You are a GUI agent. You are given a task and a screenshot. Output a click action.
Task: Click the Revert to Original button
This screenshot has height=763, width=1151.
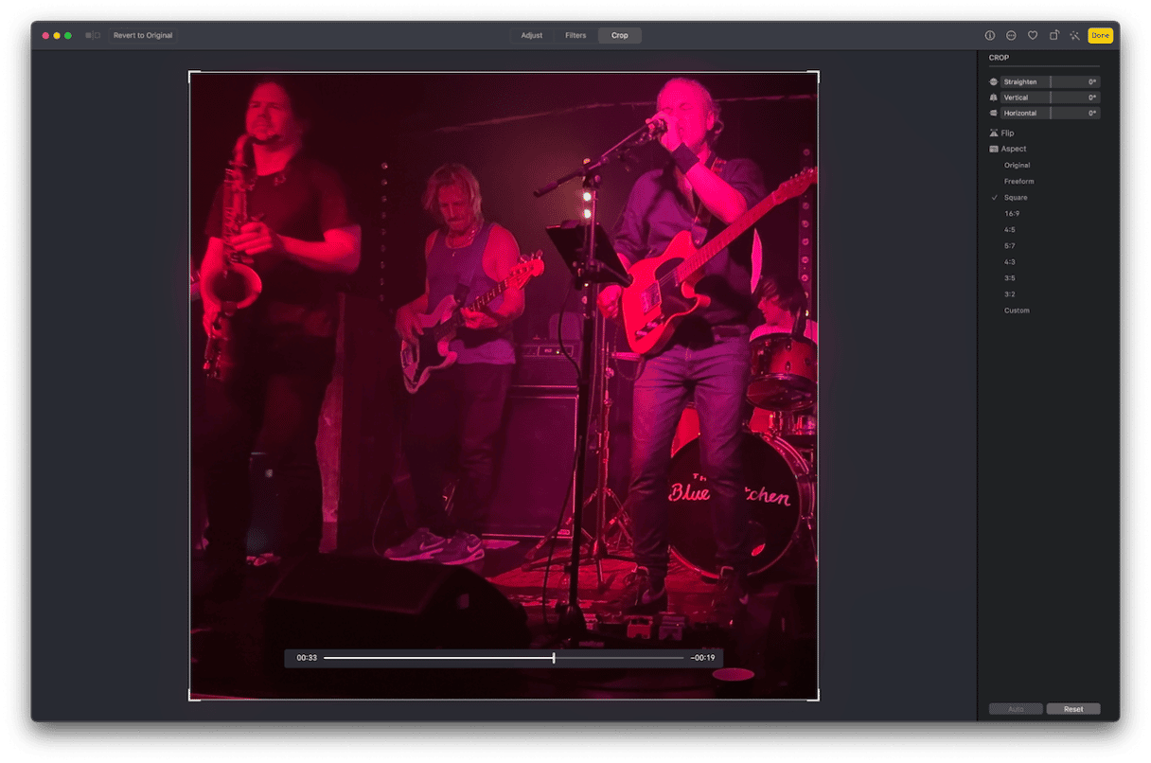click(143, 35)
